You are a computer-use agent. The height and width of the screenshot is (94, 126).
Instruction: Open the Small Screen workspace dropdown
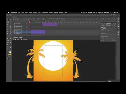[x=115, y=15]
